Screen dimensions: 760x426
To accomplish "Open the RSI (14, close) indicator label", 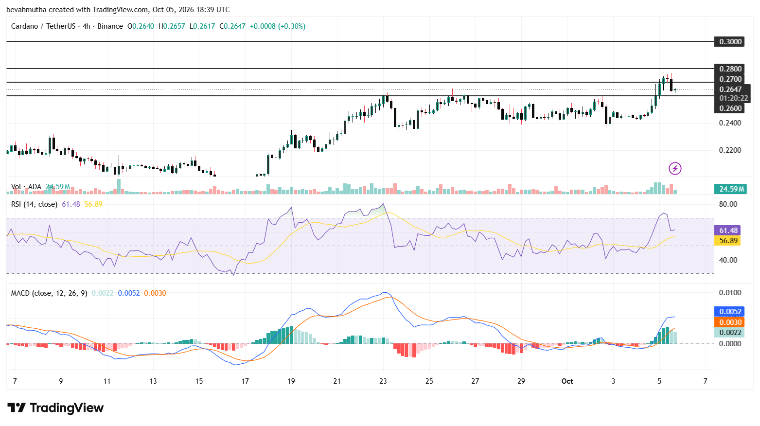I will [x=34, y=204].
